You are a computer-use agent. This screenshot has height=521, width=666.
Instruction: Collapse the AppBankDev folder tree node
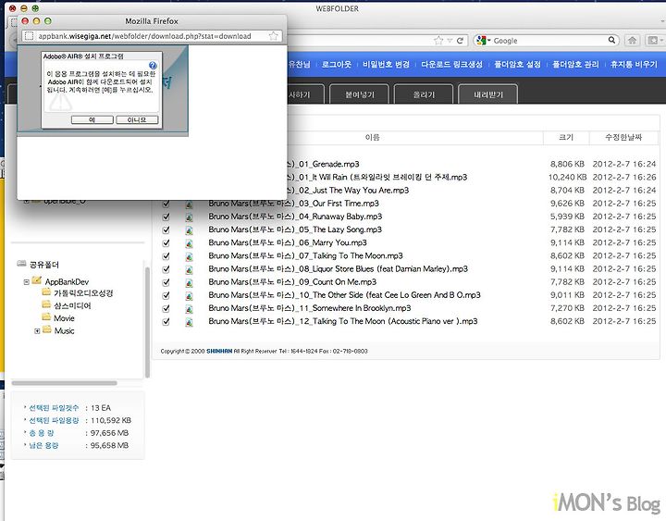click(x=26, y=281)
